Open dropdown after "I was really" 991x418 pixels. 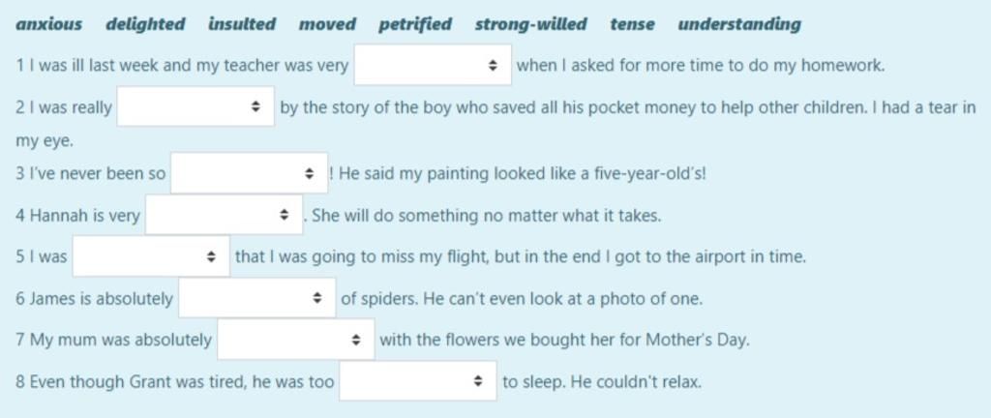[195, 106]
